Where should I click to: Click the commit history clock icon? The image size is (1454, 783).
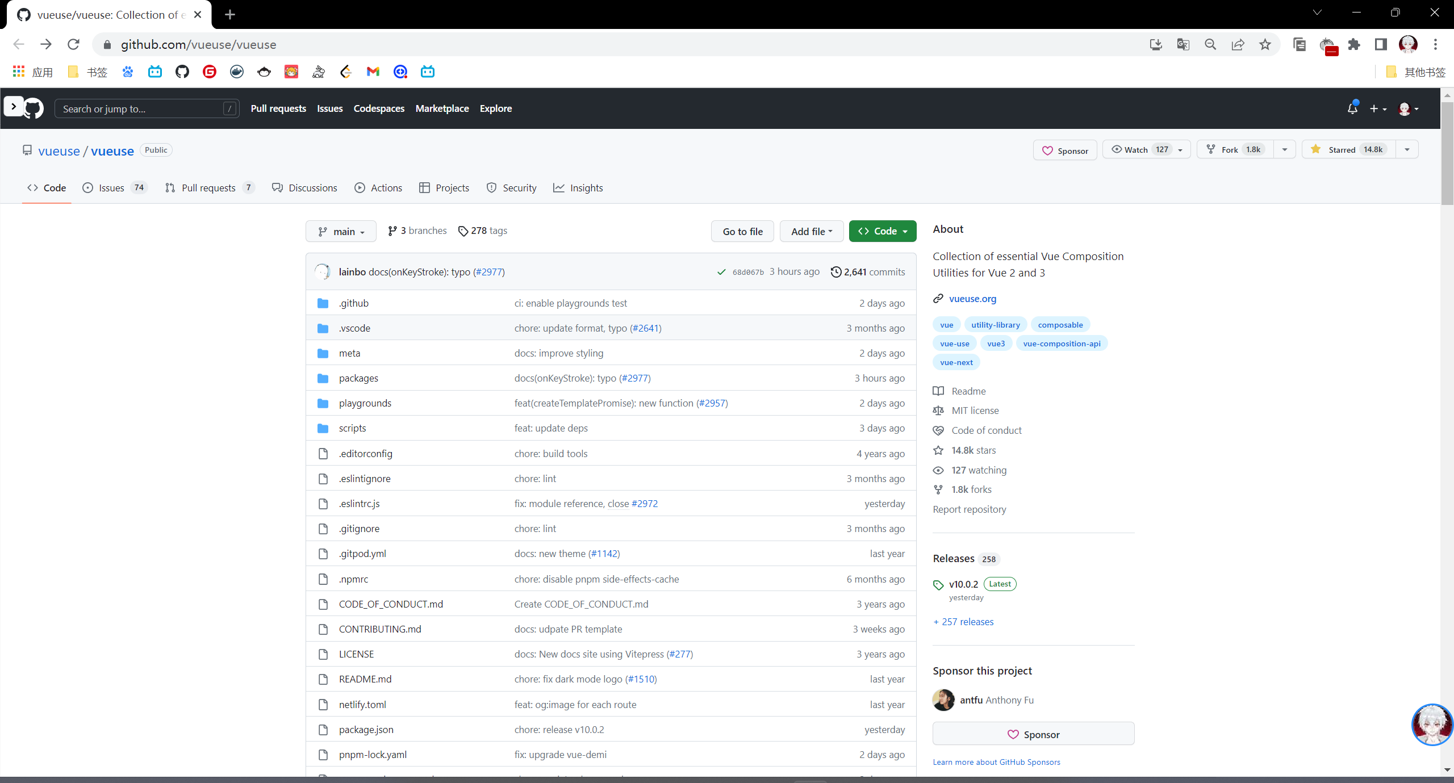[x=835, y=272]
